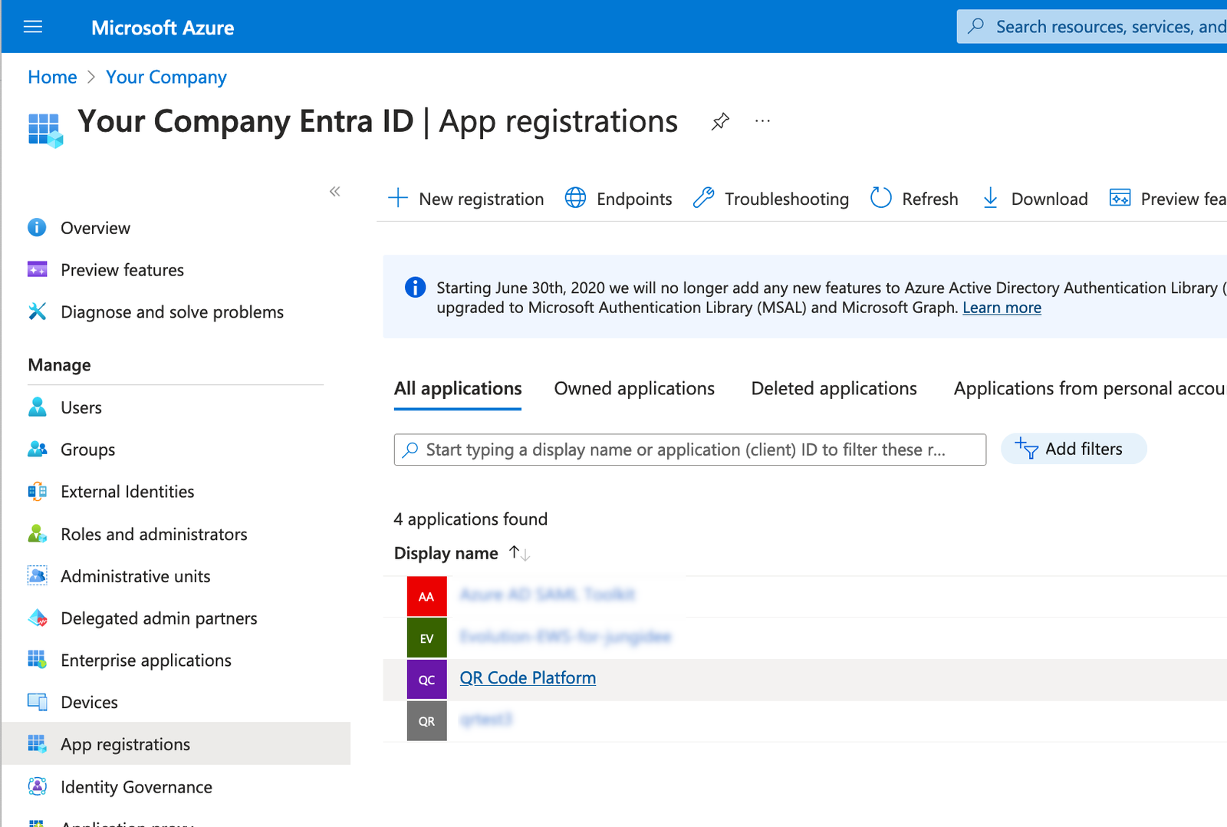Open Applications from personal account tab

click(1090, 389)
